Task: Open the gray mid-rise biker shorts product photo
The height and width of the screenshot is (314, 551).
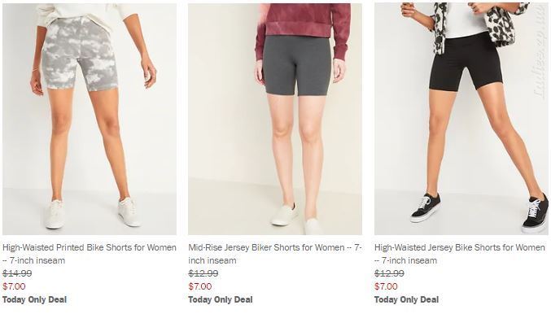Action: [275, 119]
